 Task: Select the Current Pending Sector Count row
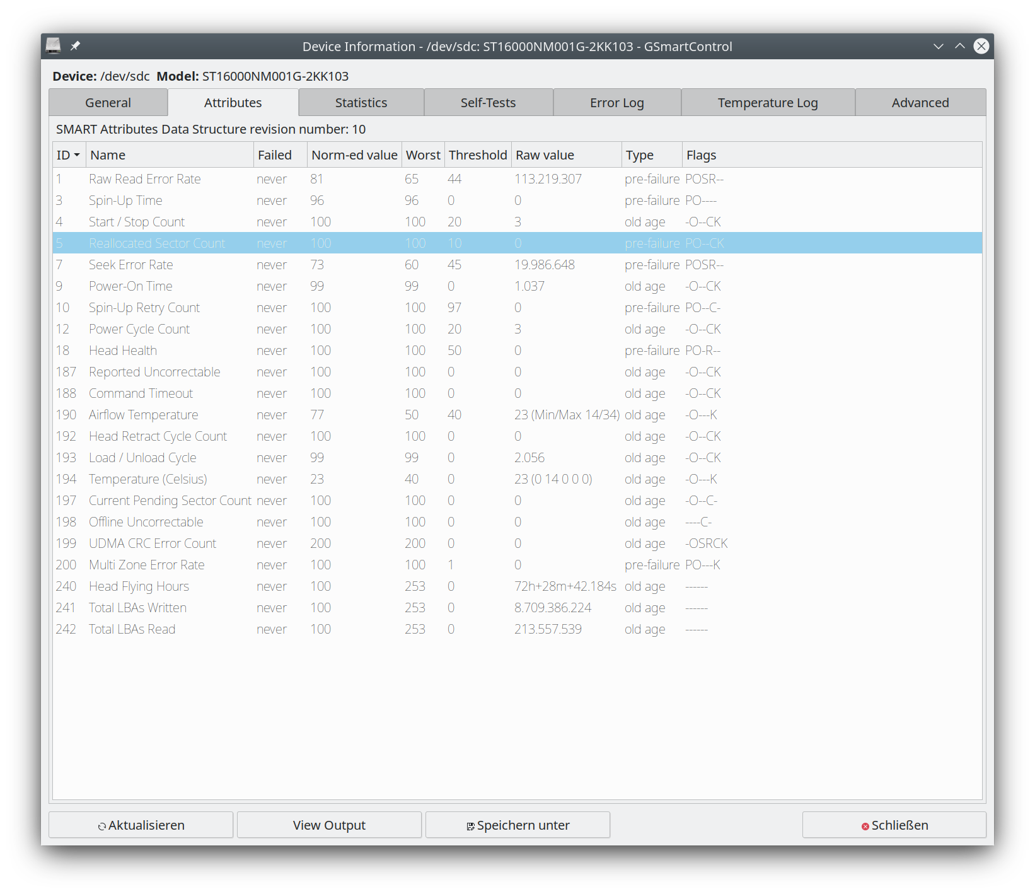517,501
